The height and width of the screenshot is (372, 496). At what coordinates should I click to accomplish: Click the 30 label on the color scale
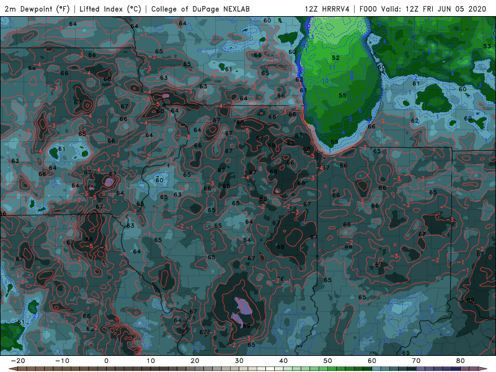point(239,361)
